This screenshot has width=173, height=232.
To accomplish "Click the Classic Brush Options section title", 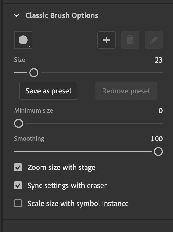I will 62,15.
